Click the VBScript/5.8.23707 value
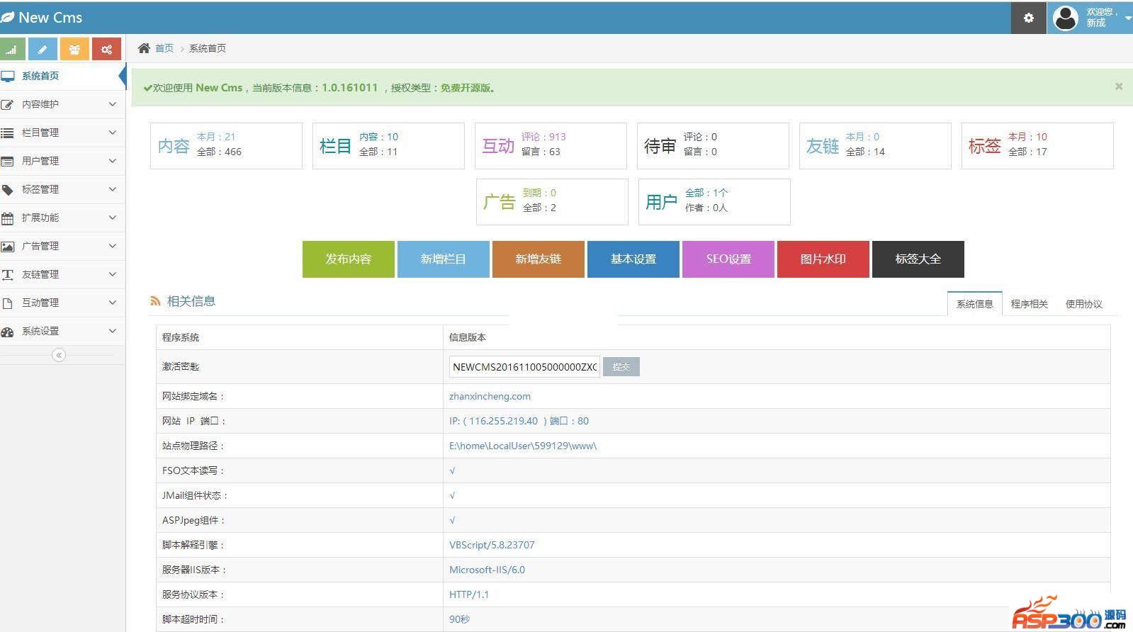The height and width of the screenshot is (632, 1133). coord(492,545)
